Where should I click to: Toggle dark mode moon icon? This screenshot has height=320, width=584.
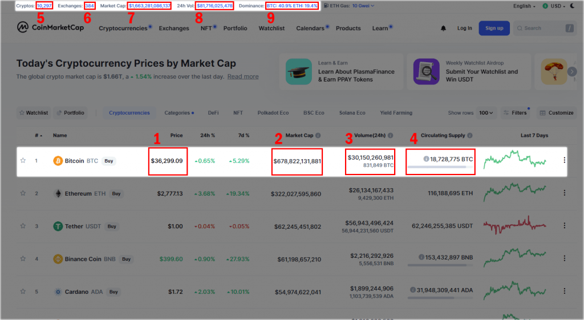pyautogui.click(x=573, y=6)
